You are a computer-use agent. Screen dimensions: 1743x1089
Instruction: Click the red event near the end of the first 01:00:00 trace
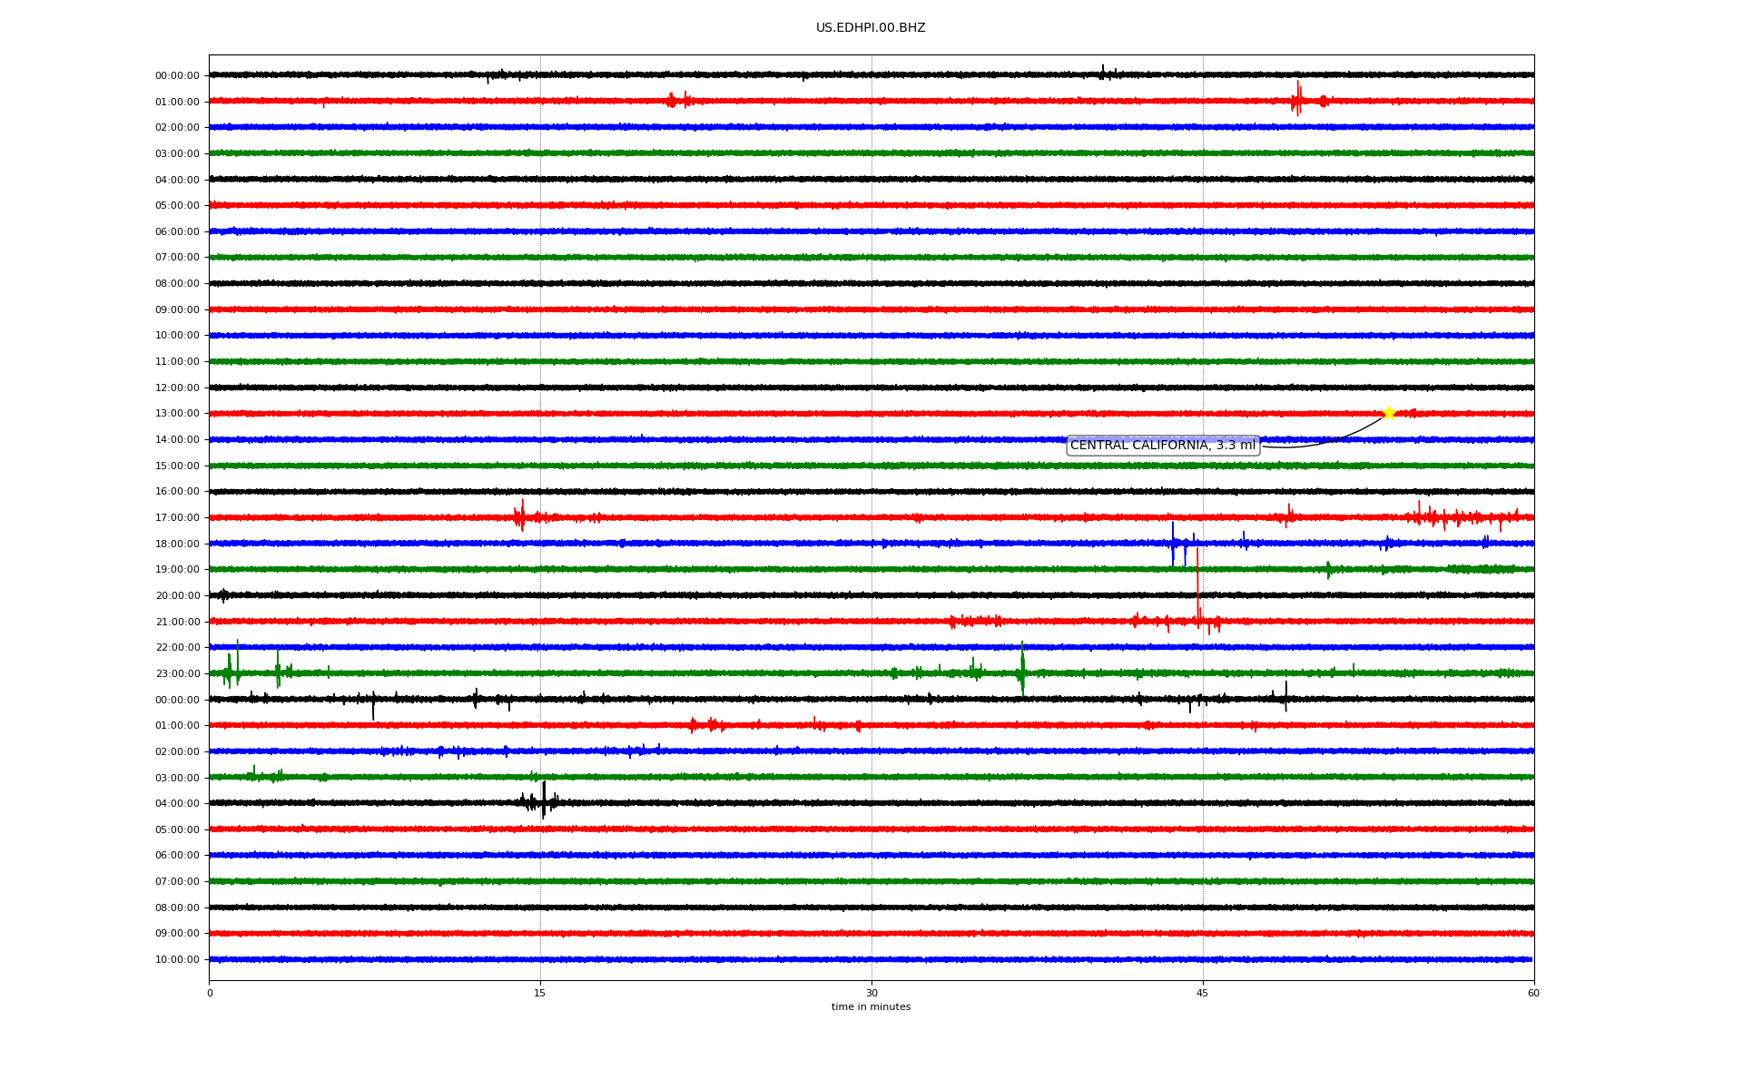[x=1297, y=98]
